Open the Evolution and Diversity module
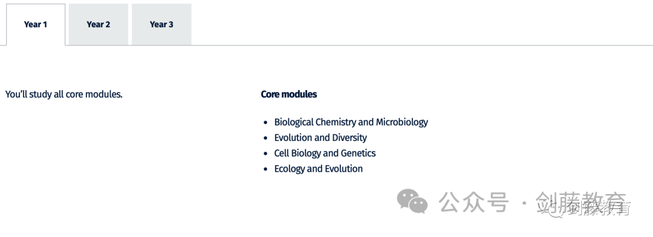 click(320, 137)
